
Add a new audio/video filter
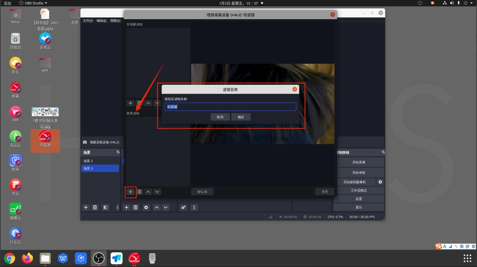[x=130, y=103]
